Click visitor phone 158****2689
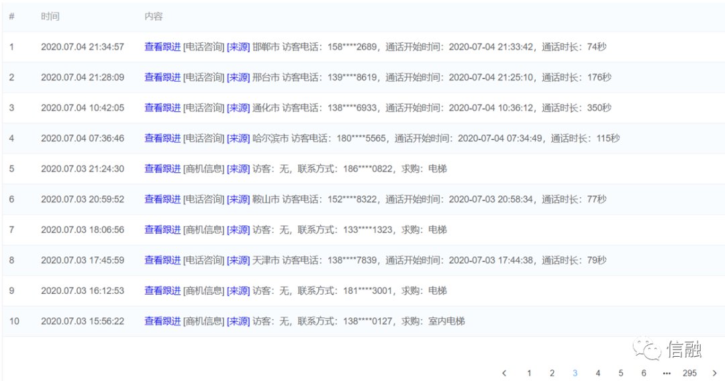 click(x=352, y=47)
